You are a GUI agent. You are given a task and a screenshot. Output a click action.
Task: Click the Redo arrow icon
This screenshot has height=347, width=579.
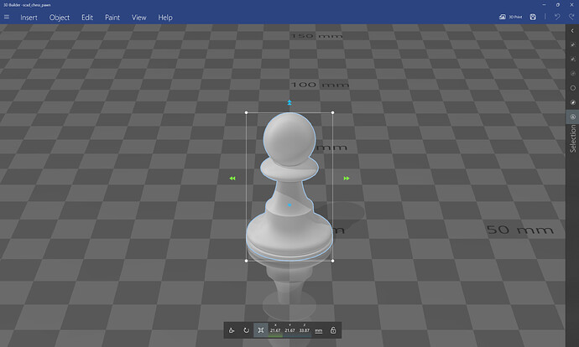(x=570, y=17)
